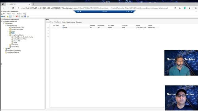Collapse the Domains tree node
The image size is (198, 111).
pos(4,23)
